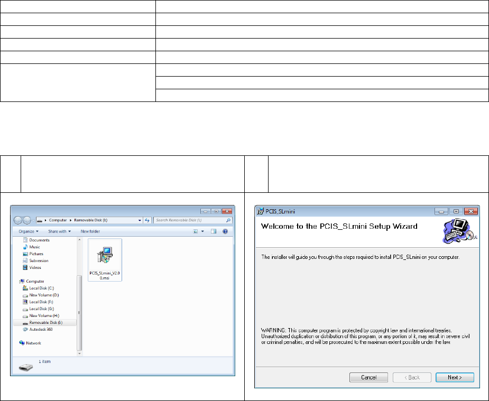This screenshot has width=489, height=401.
Task: Click the navigation pane scroll up arrow
Action: pos(79,240)
